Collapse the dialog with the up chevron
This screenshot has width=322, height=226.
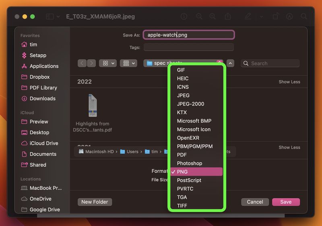[x=230, y=63]
